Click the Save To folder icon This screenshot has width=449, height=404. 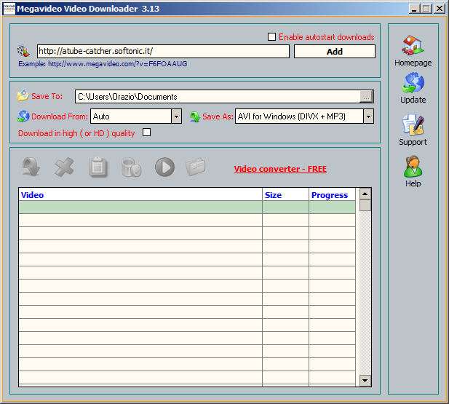click(x=23, y=95)
